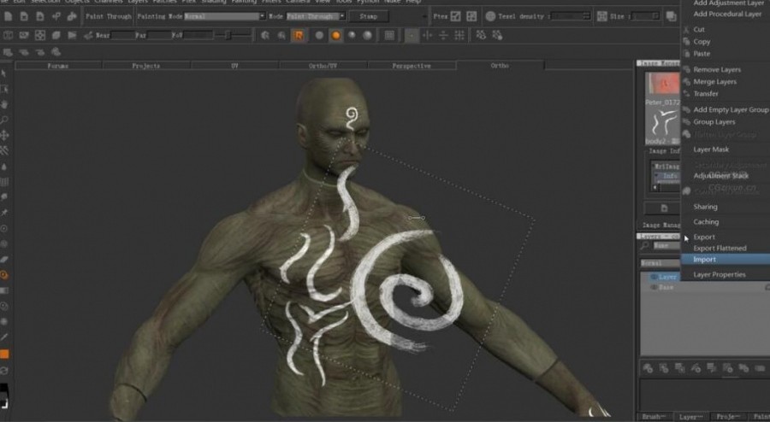
Task: Switch to the Perspective view tab
Action: point(412,66)
